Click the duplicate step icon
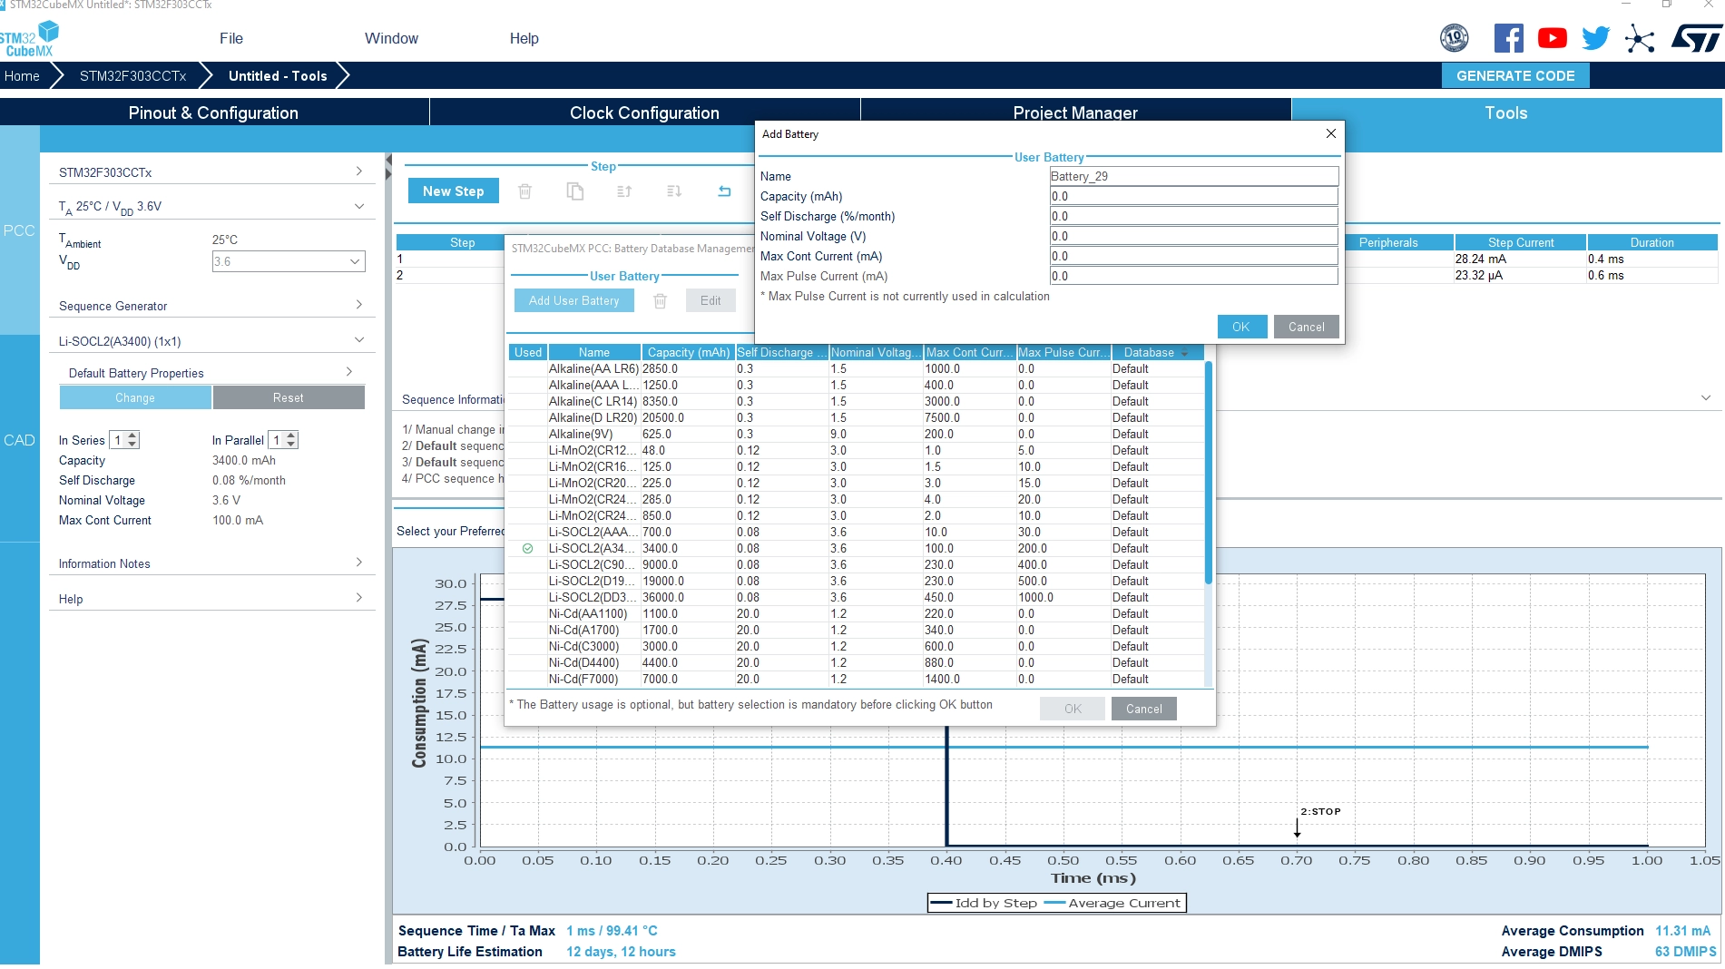This screenshot has height=969, width=1725. 574,191
